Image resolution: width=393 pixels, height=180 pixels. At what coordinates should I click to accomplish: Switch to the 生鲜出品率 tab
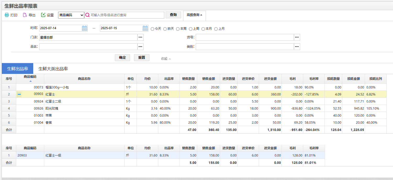(x=18, y=69)
